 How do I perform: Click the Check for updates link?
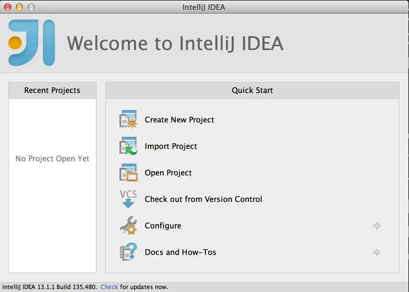click(109, 287)
